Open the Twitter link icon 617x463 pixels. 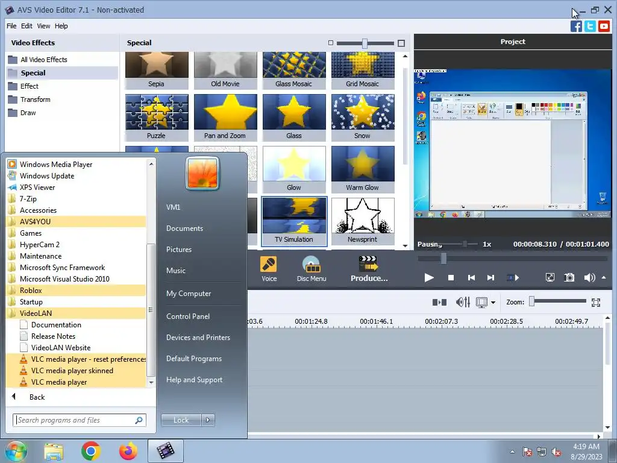pos(590,27)
